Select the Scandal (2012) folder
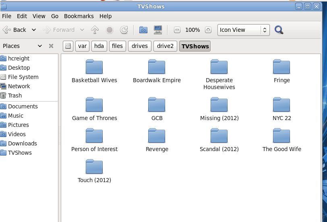The width and height of the screenshot is (327, 222). point(219,140)
